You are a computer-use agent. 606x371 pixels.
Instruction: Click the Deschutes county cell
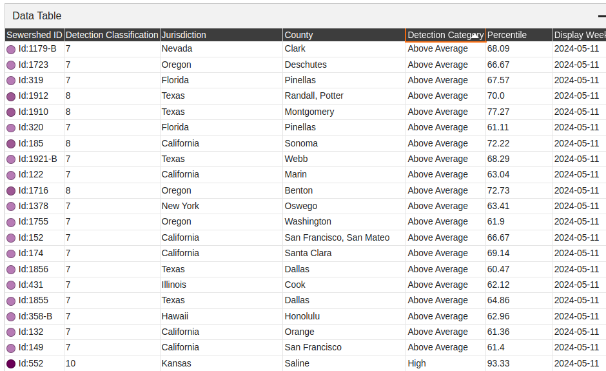pos(344,65)
